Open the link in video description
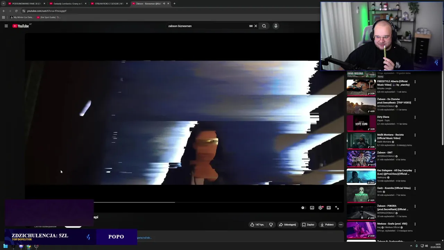 click(x=144, y=238)
